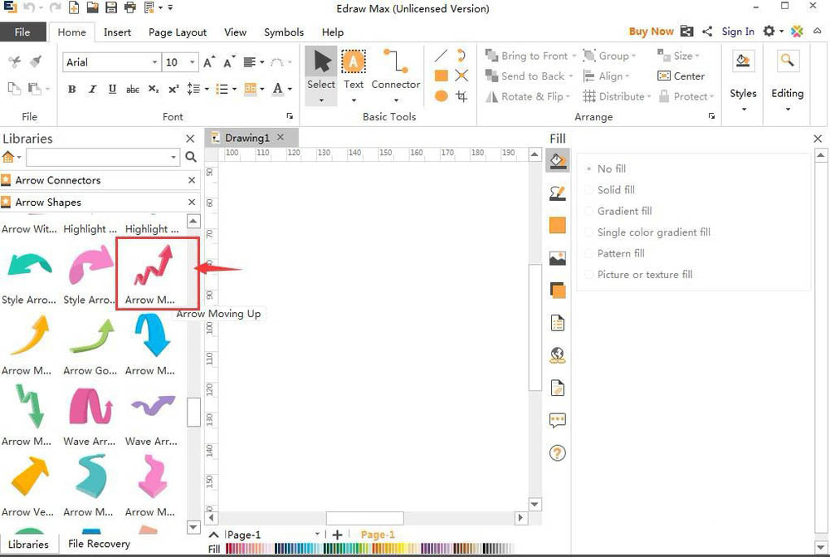Close the Drawing1 document tab
The height and width of the screenshot is (557, 830).
click(281, 137)
